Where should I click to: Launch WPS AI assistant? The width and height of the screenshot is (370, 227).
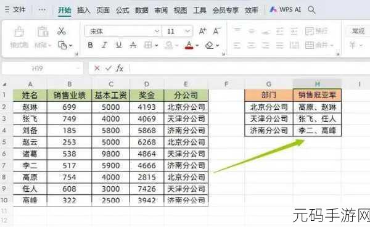pyautogui.click(x=286, y=9)
